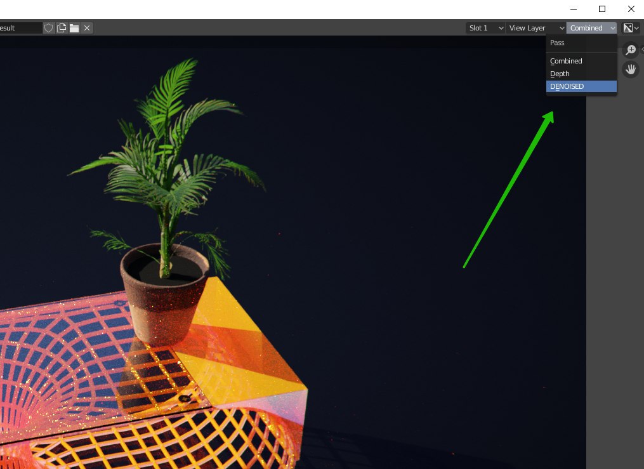Image resolution: width=644 pixels, height=469 pixels.
Task: Open the View Layer dropdown
Action: [536, 28]
